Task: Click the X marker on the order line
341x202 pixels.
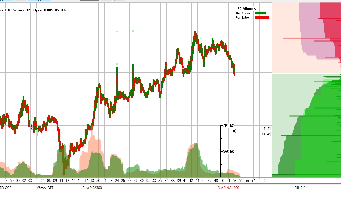Action: click(x=234, y=131)
